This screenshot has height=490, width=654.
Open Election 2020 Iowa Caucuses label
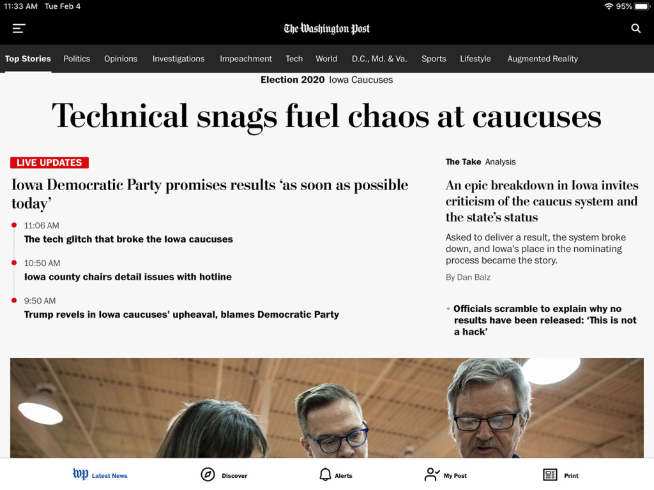[326, 80]
